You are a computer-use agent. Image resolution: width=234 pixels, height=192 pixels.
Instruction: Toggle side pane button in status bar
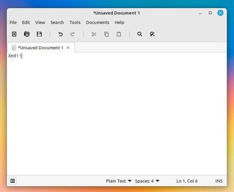pos(12,181)
